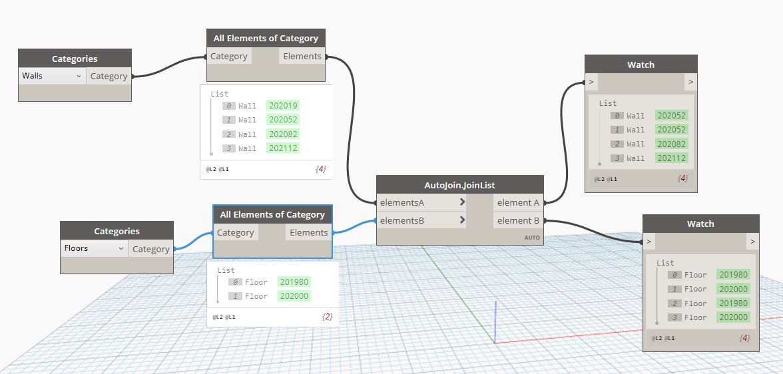The width and height of the screenshot is (783, 374).
Task: Select wall ID 202019 in the preview list
Action: (x=283, y=105)
